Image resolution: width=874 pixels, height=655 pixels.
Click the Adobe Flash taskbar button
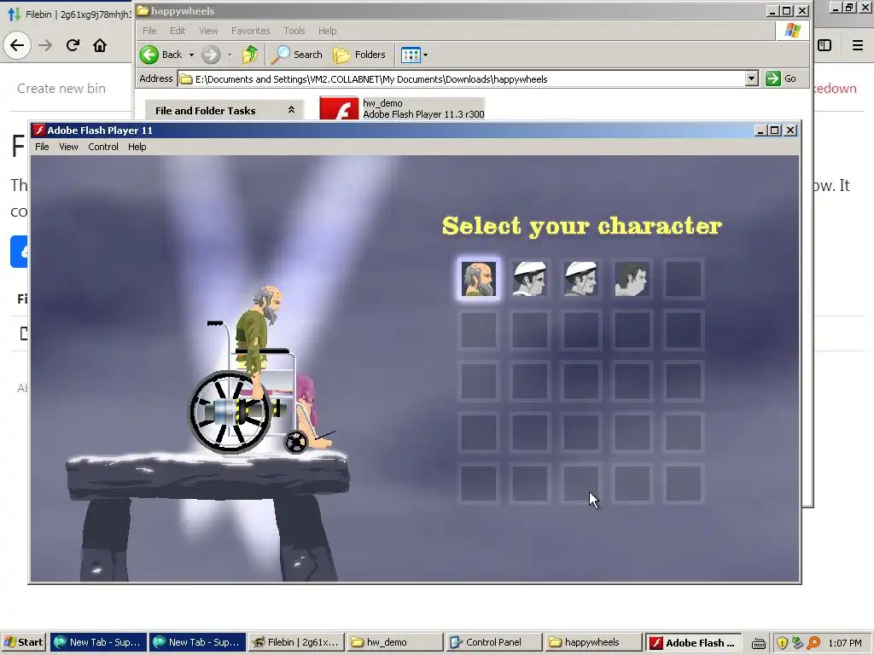pos(693,642)
